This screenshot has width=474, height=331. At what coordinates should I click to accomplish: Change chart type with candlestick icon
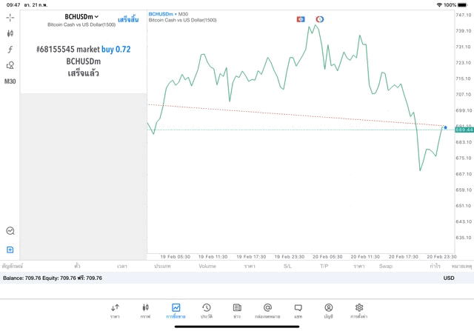[10, 33]
